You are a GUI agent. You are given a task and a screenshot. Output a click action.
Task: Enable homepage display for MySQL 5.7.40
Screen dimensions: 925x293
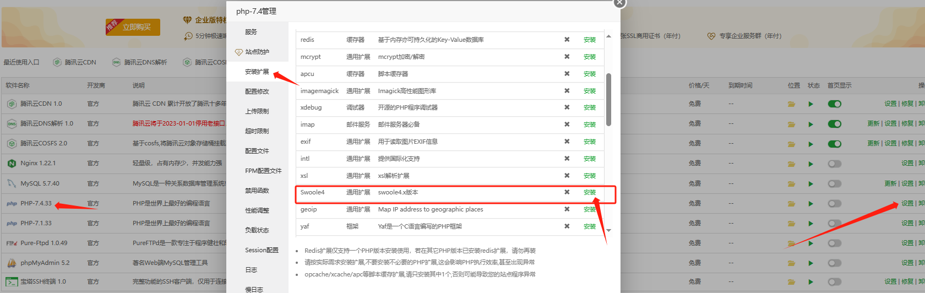click(x=835, y=183)
